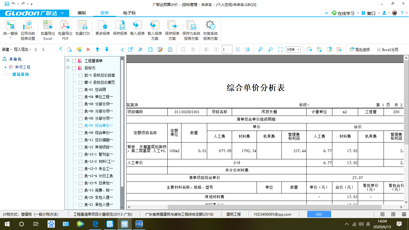Go to next page of report
Screen dimensions: 409x230
[x=238, y=49]
